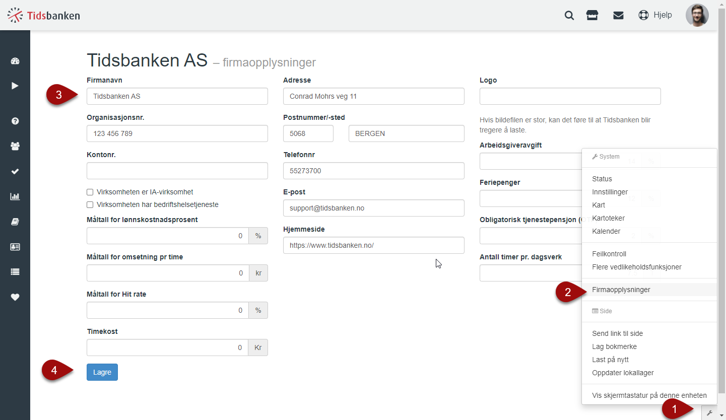The image size is (726, 420).
Task: Click 'Antall timer pr. dagsverk' field
Action: (531, 273)
